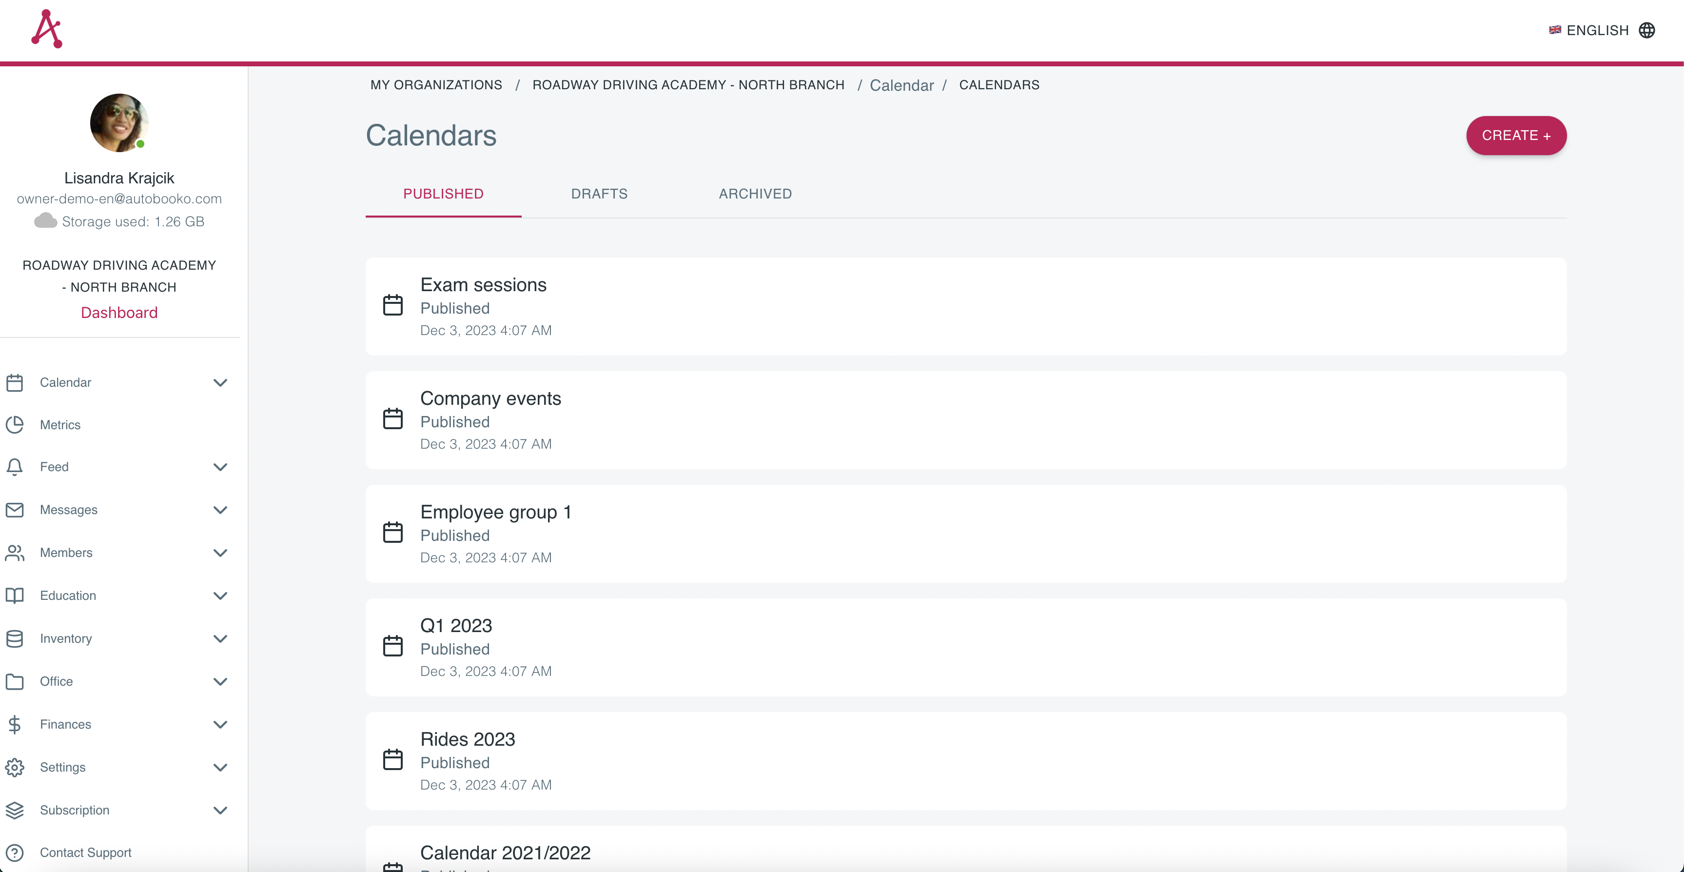Expand the Settings menu chevron
The height and width of the screenshot is (872, 1684).
pos(220,767)
